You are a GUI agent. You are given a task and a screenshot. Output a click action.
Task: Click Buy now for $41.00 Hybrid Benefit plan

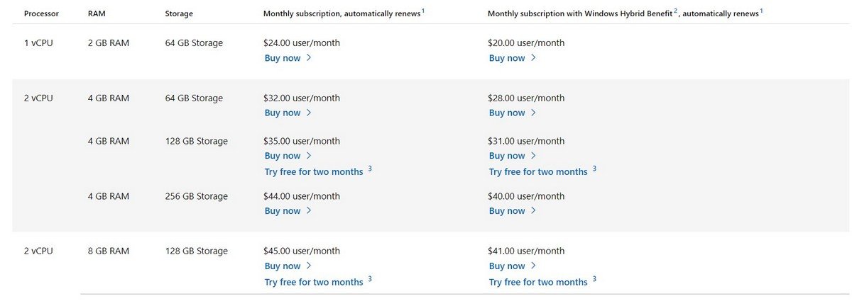(507, 266)
